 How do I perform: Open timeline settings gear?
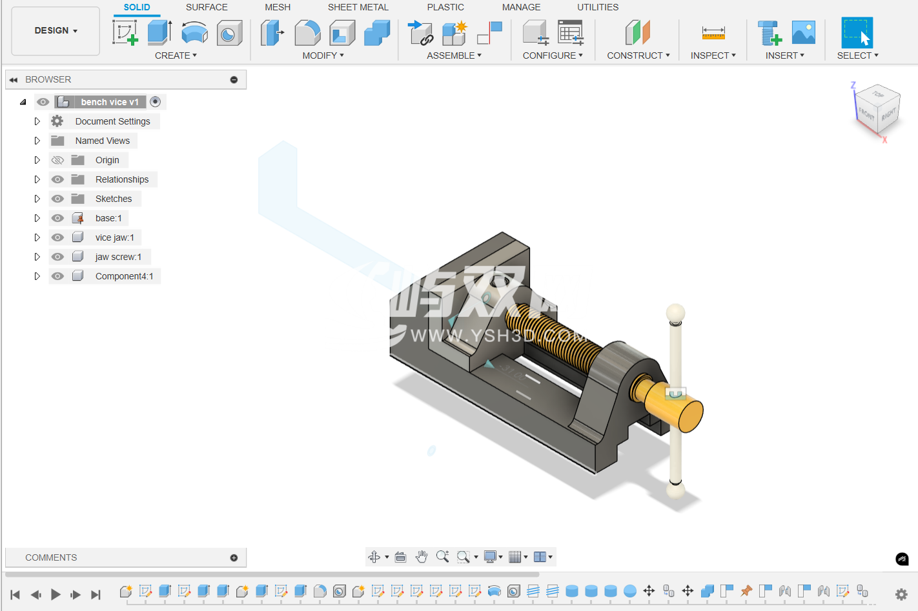tap(901, 594)
